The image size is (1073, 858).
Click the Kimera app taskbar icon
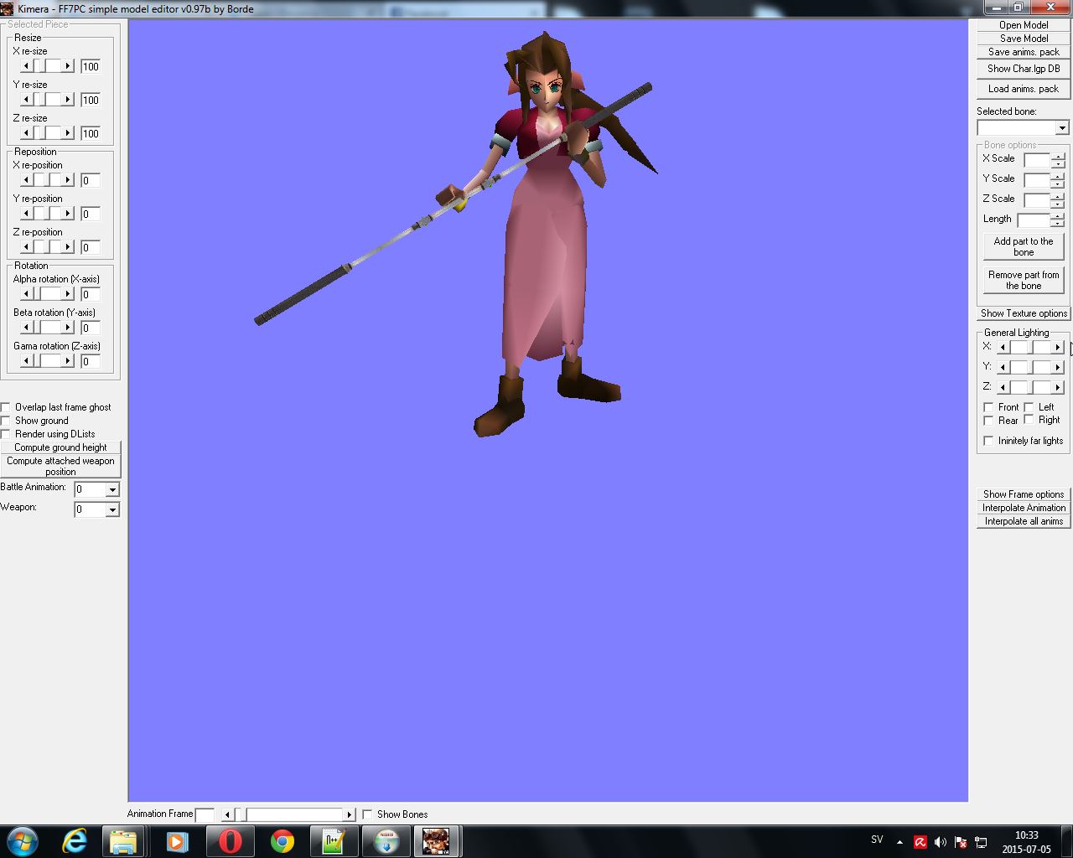tap(436, 841)
